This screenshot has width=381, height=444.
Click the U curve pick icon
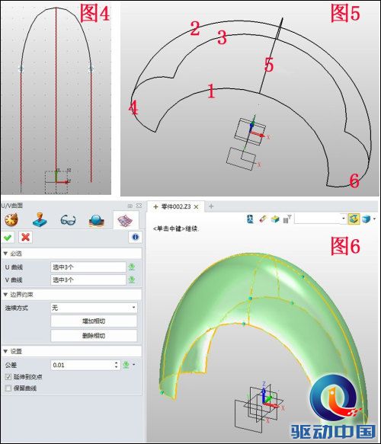(132, 267)
